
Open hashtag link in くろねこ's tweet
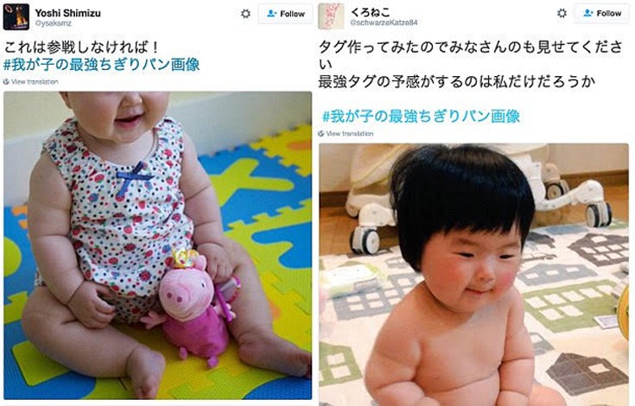421,117
